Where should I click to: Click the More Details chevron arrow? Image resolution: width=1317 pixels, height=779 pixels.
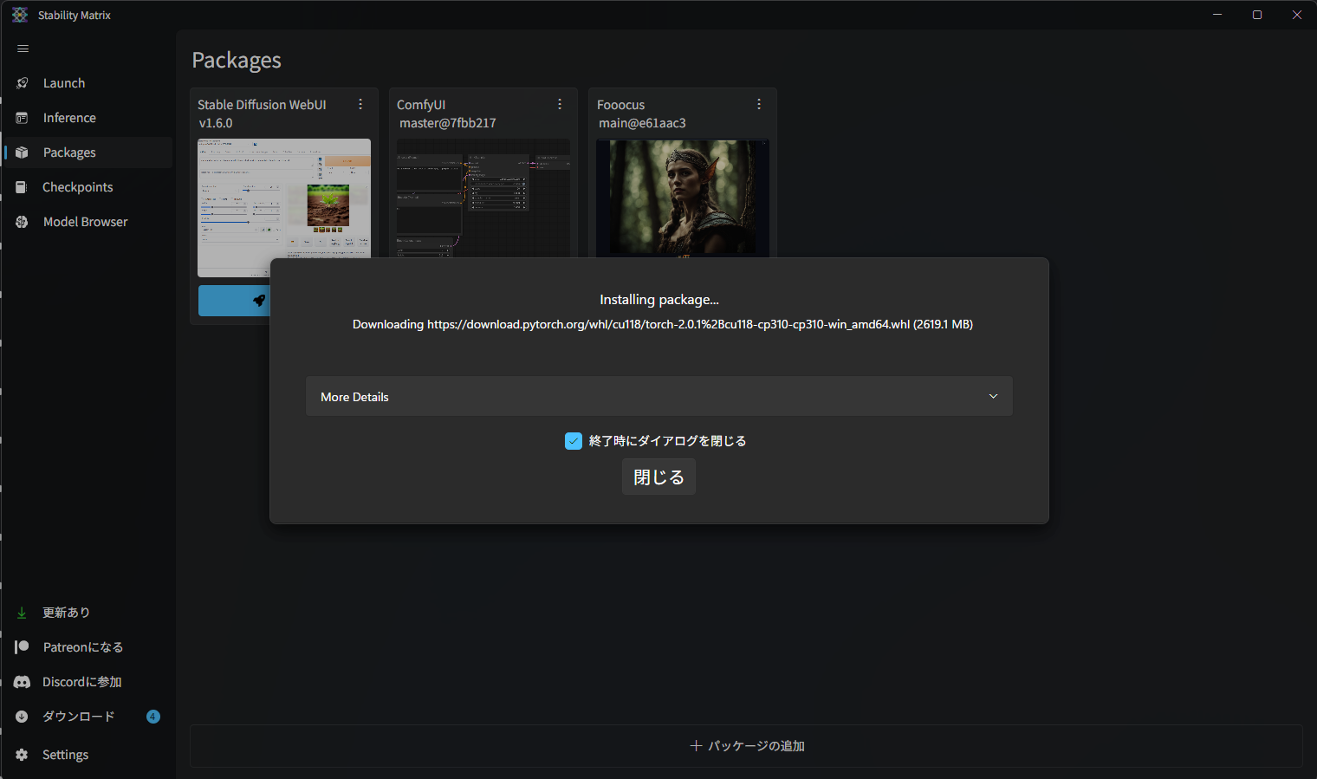pyautogui.click(x=993, y=396)
